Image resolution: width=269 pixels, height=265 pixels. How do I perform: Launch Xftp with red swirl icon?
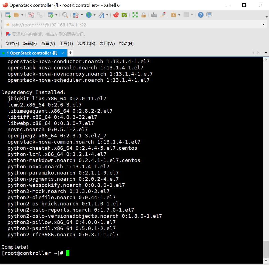(116, 15)
